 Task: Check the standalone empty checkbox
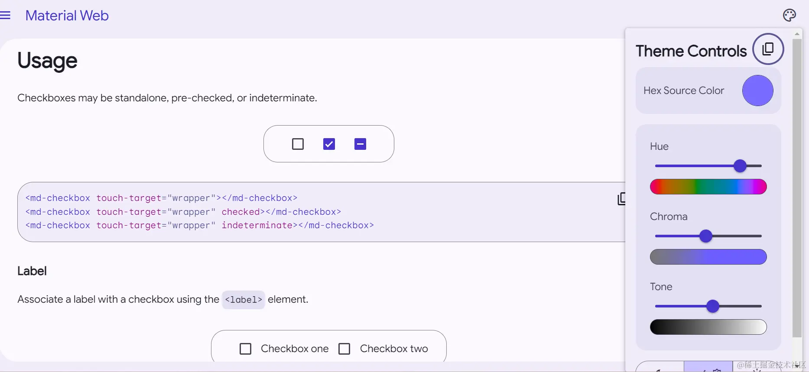tap(298, 144)
